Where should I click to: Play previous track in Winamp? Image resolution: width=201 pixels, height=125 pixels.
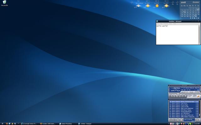point(171,96)
